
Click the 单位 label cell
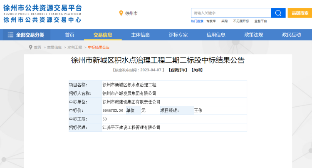(133, 110)
